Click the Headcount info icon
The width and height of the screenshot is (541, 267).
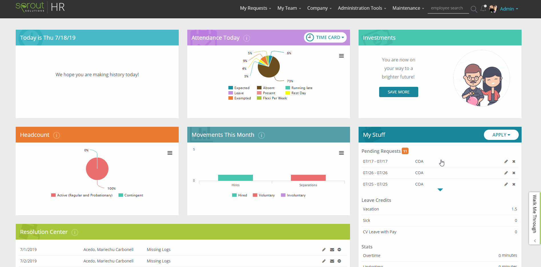click(x=56, y=135)
